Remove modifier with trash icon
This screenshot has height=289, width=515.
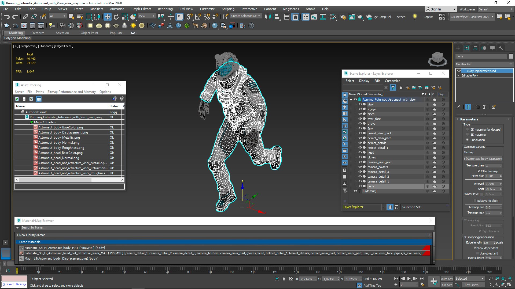(x=484, y=107)
